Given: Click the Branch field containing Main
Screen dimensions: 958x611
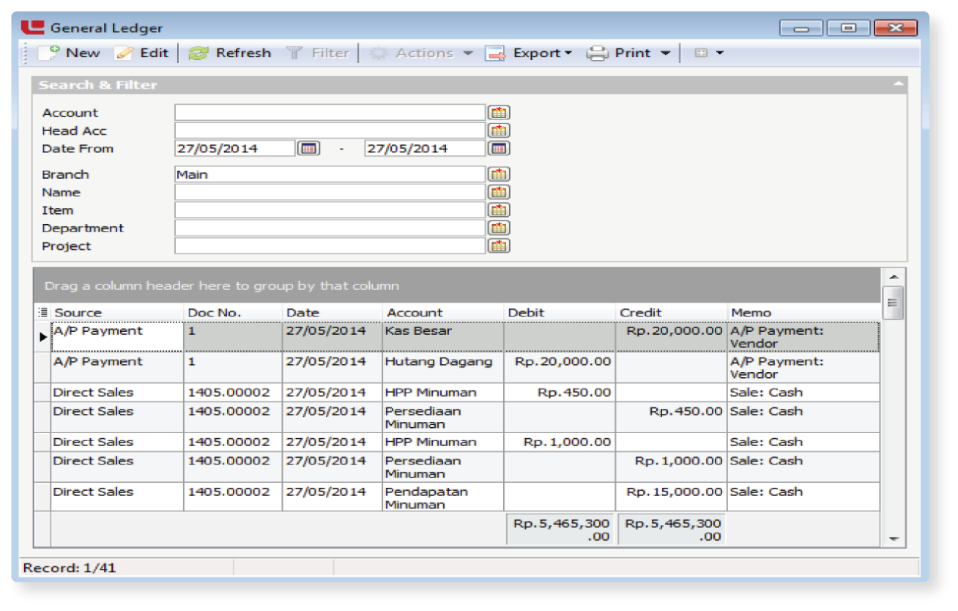Looking at the screenshot, I should point(330,174).
